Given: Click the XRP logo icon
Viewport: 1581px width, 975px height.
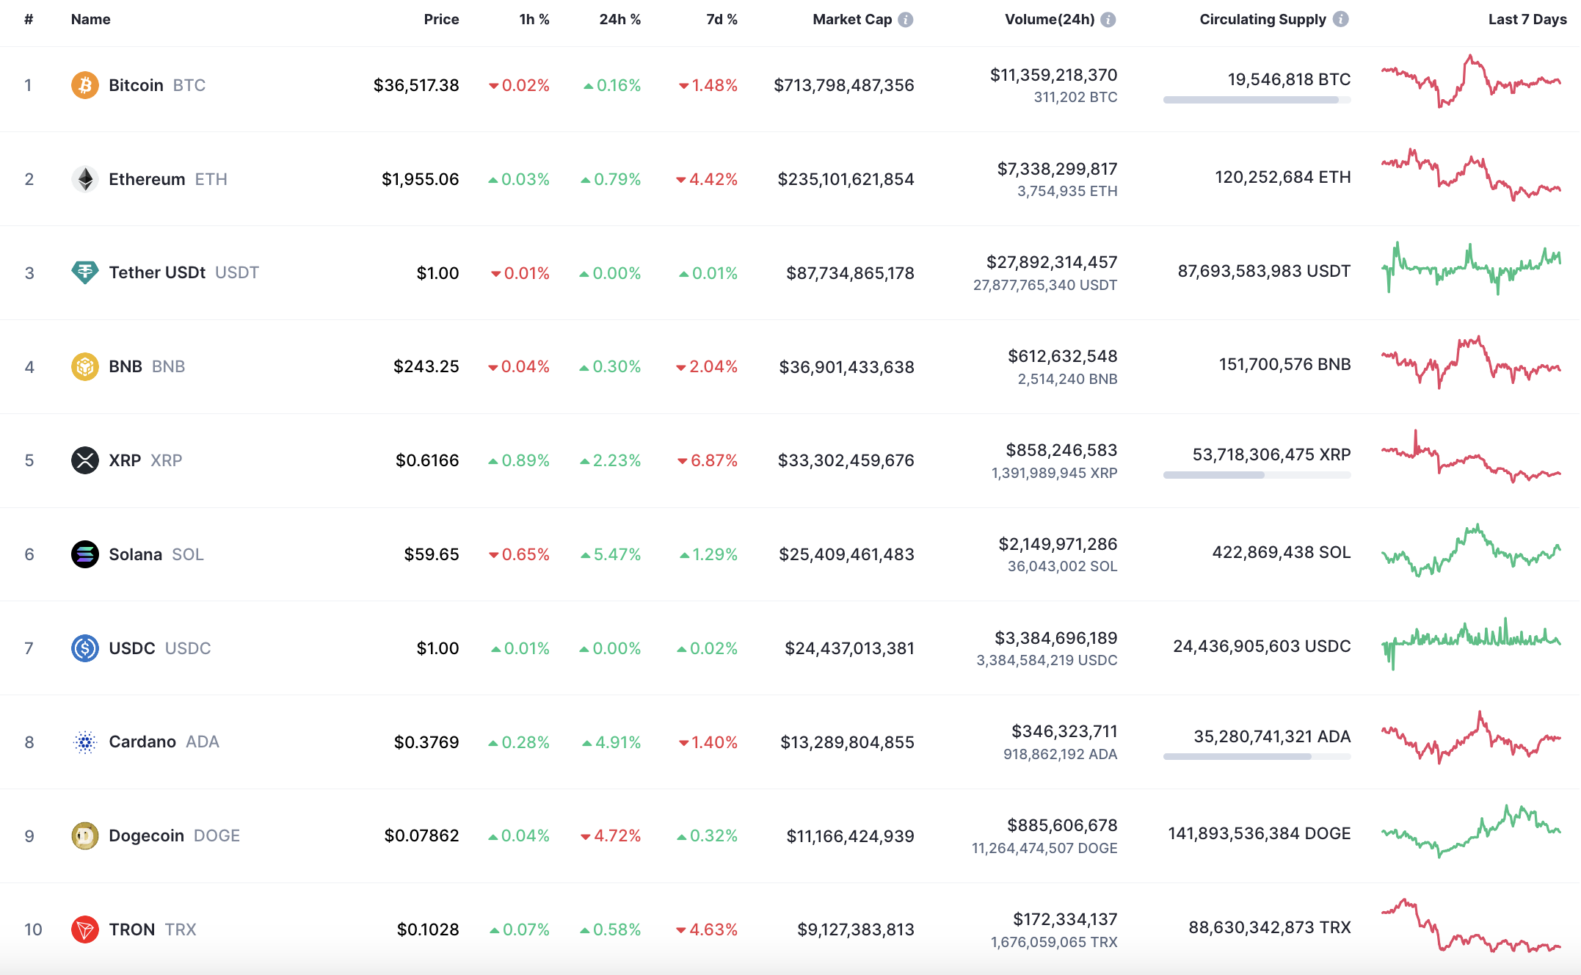Looking at the screenshot, I should coord(85,460).
